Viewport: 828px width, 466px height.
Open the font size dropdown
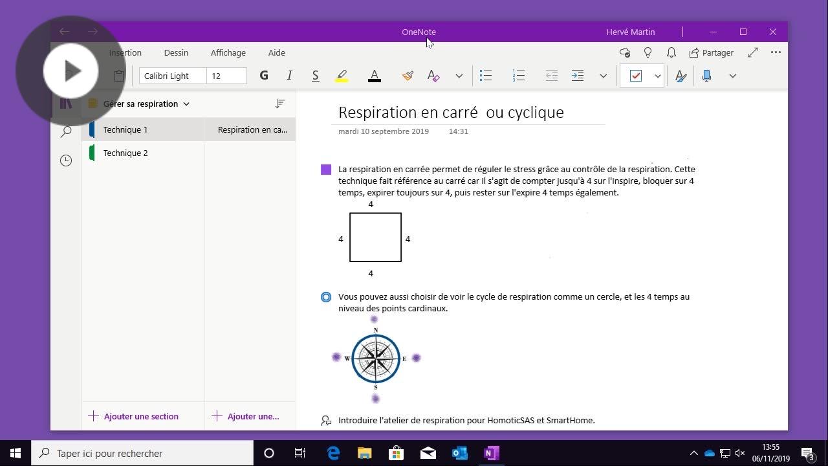coord(225,76)
